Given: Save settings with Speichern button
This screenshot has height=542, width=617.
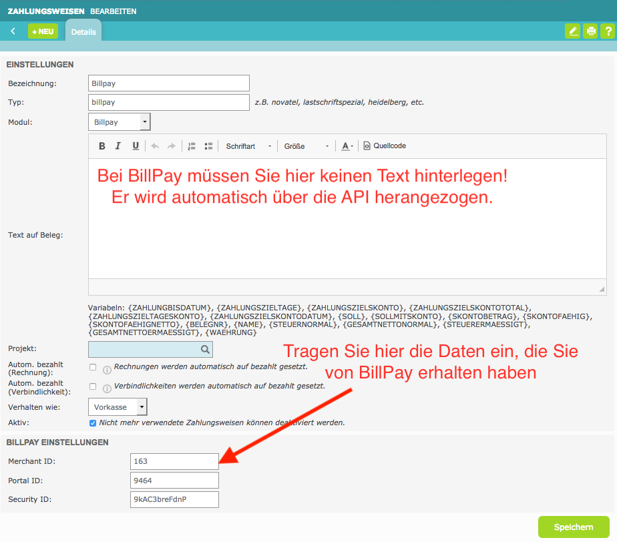Looking at the screenshot, I should tap(573, 527).
